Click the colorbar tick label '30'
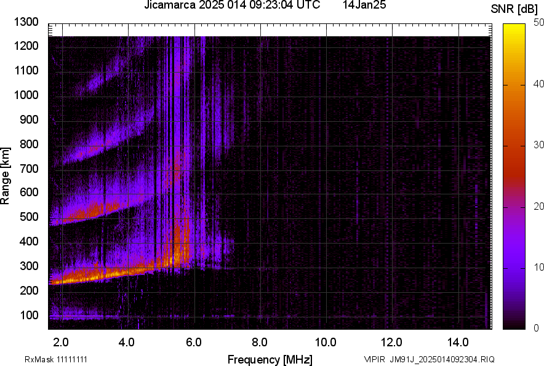This screenshot has width=544, height=366. [x=538, y=145]
